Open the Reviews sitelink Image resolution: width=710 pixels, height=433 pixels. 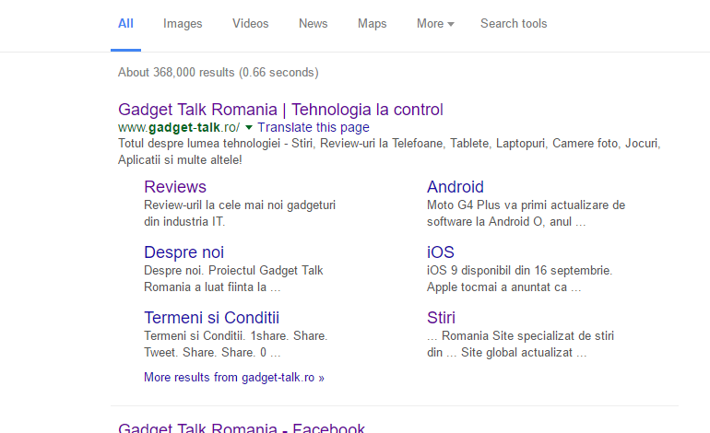pos(175,187)
